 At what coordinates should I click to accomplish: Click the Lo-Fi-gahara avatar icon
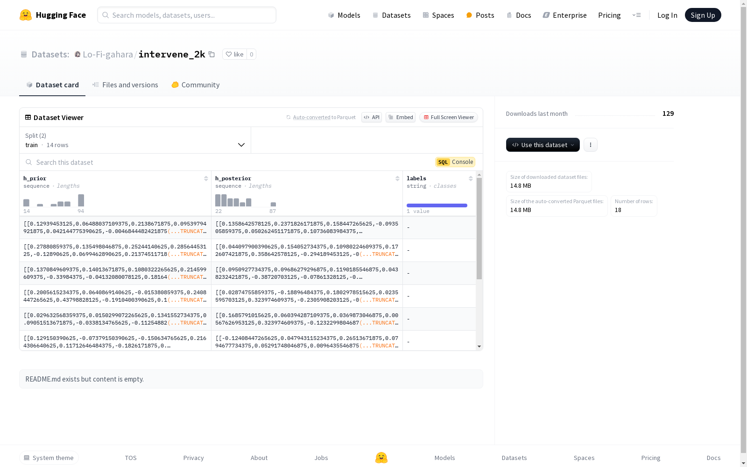pyautogui.click(x=78, y=54)
